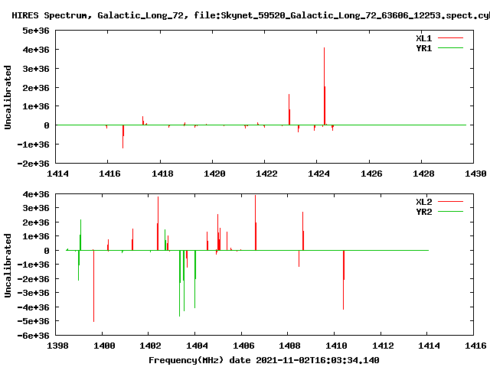Click the 1402 frequency tick label
490x367 pixels.
(150, 346)
